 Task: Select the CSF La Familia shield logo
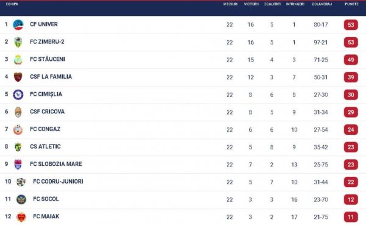[18, 77]
